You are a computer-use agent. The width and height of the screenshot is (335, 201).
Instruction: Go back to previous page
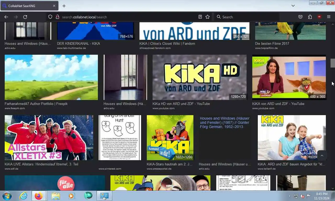[x=6, y=17]
